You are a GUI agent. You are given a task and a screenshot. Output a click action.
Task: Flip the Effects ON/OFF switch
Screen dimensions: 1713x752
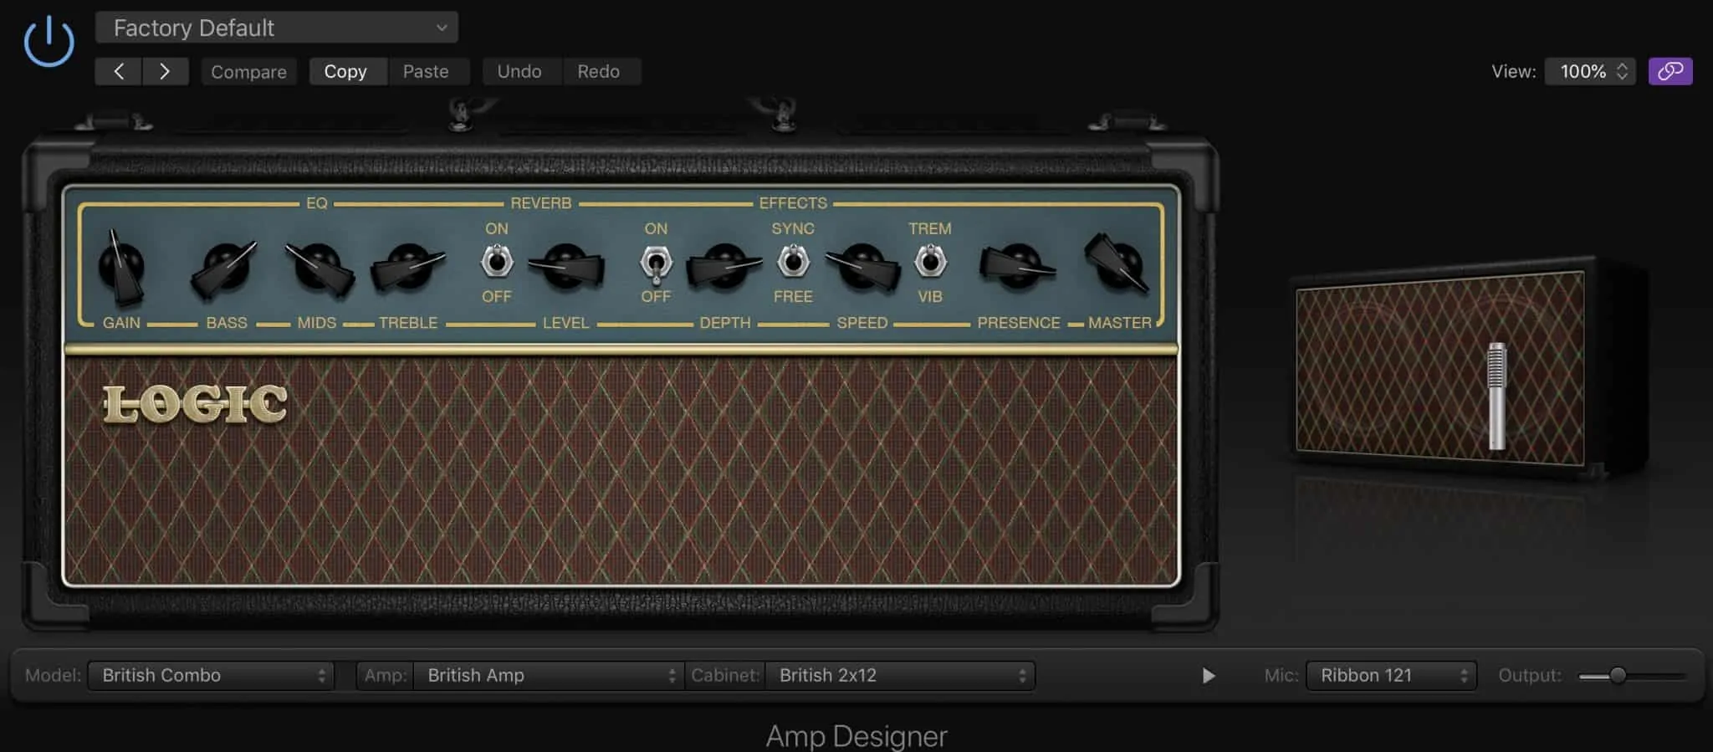click(x=656, y=263)
